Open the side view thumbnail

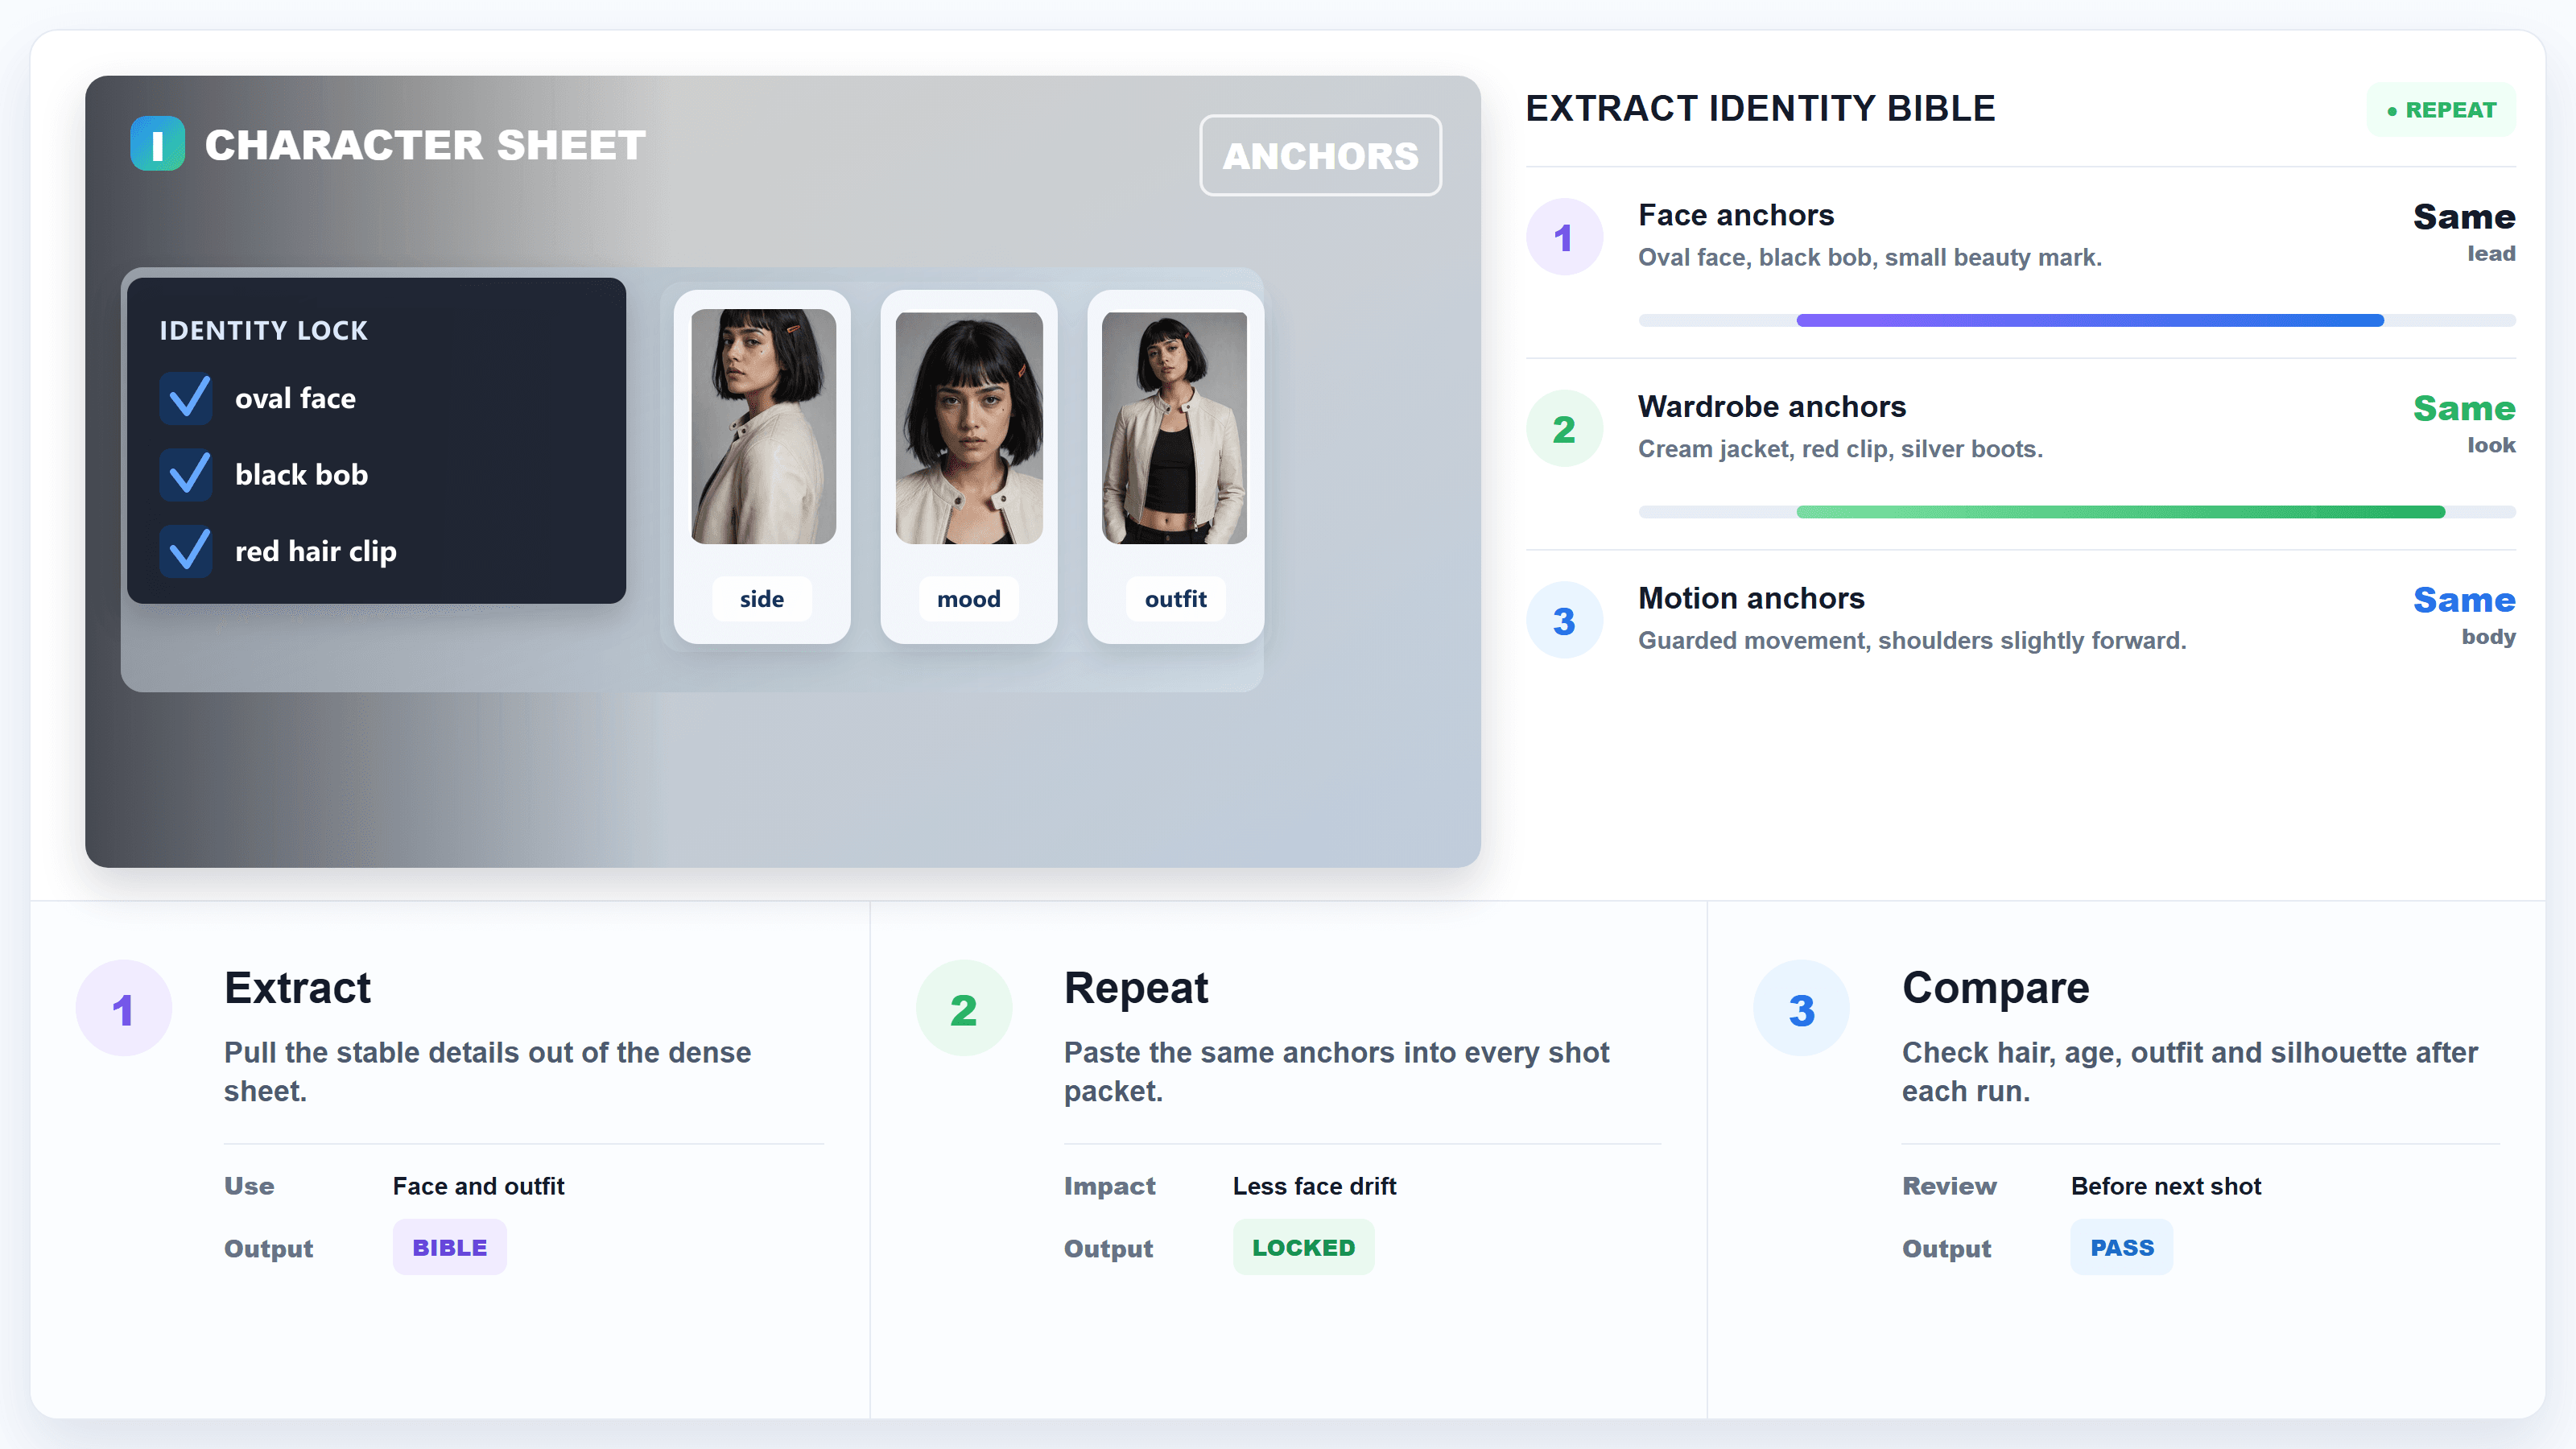pos(762,466)
